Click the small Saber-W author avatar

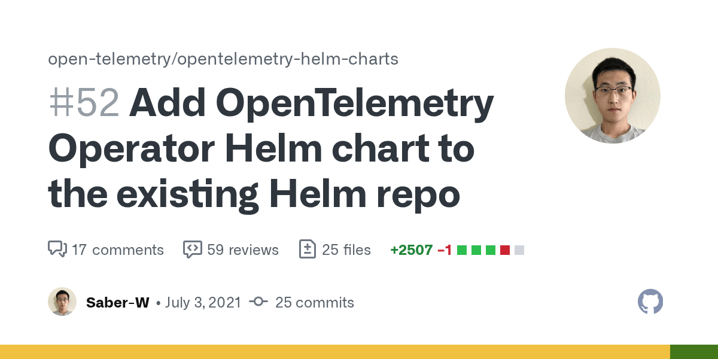coord(62,302)
